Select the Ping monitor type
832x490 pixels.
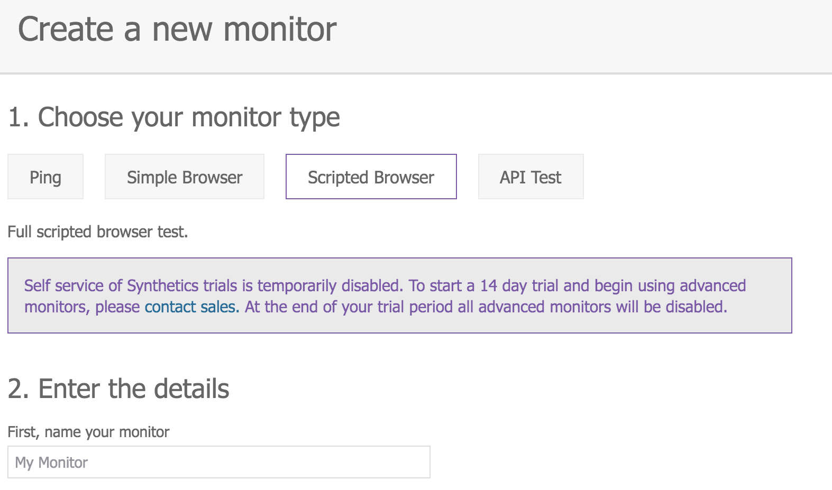click(x=45, y=177)
